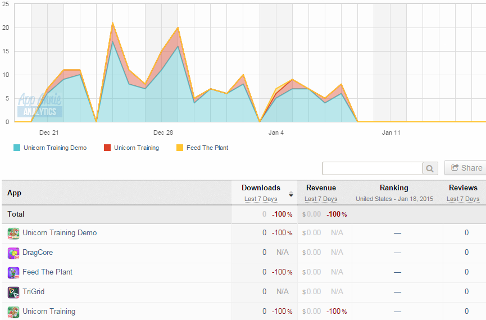Click the 'Feed The Plant' legend label
The image size is (486, 320).
207,148
